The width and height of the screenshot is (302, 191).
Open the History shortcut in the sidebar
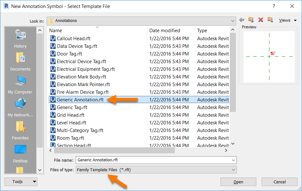[x=20, y=38]
